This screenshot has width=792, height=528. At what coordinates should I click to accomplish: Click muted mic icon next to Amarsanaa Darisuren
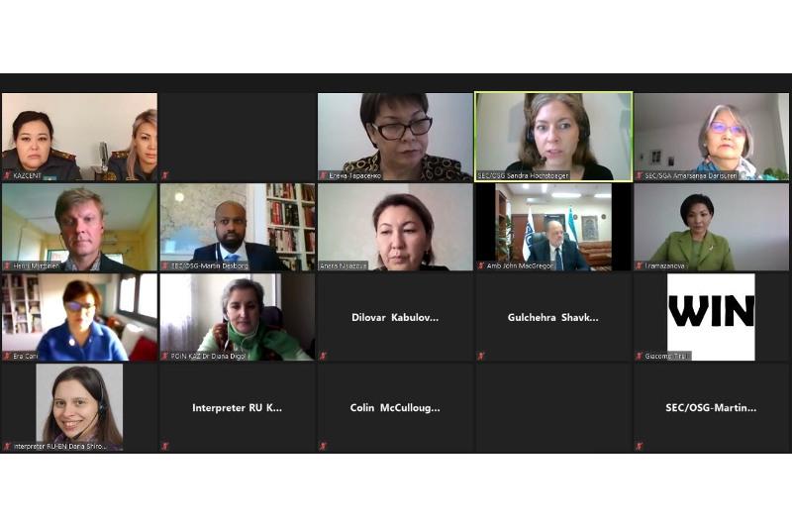[639, 175]
